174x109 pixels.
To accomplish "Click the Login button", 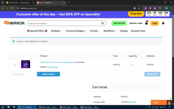I will pos(155,23).
